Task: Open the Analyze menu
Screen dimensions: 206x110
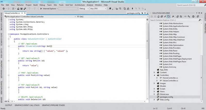Action: point(90,5)
